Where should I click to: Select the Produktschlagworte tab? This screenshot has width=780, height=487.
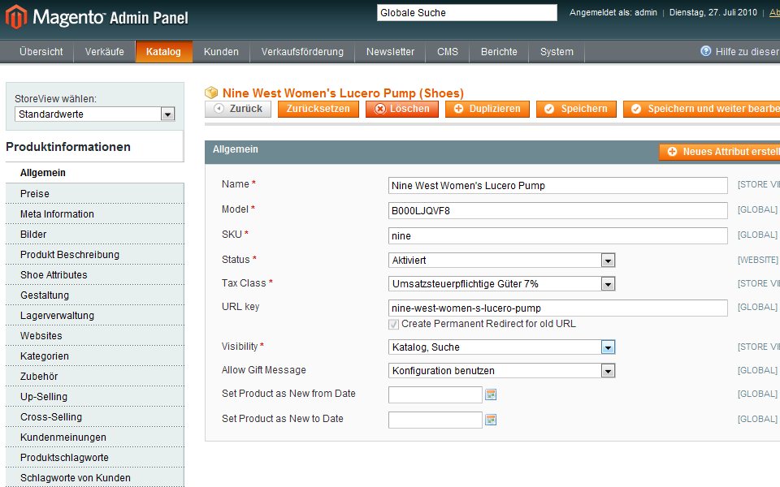click(94, 458)
